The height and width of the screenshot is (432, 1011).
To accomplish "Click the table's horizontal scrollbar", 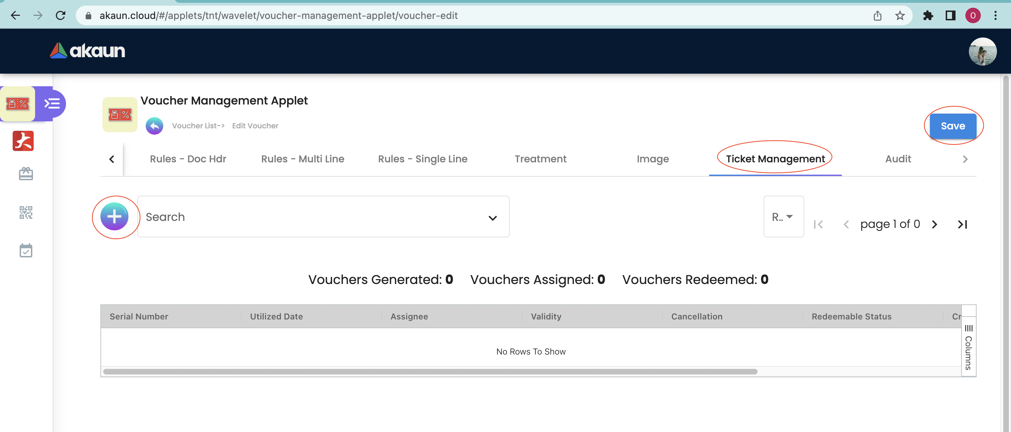I will [430, 371].
